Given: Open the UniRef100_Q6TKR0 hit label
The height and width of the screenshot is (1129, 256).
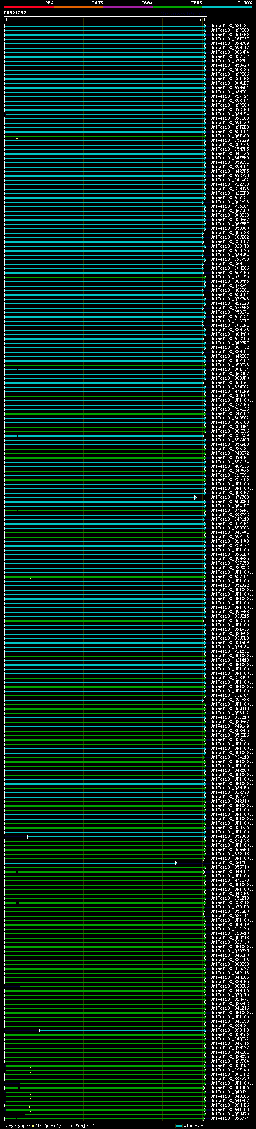Looking at the screenshot, I should (x=229, y=34).
